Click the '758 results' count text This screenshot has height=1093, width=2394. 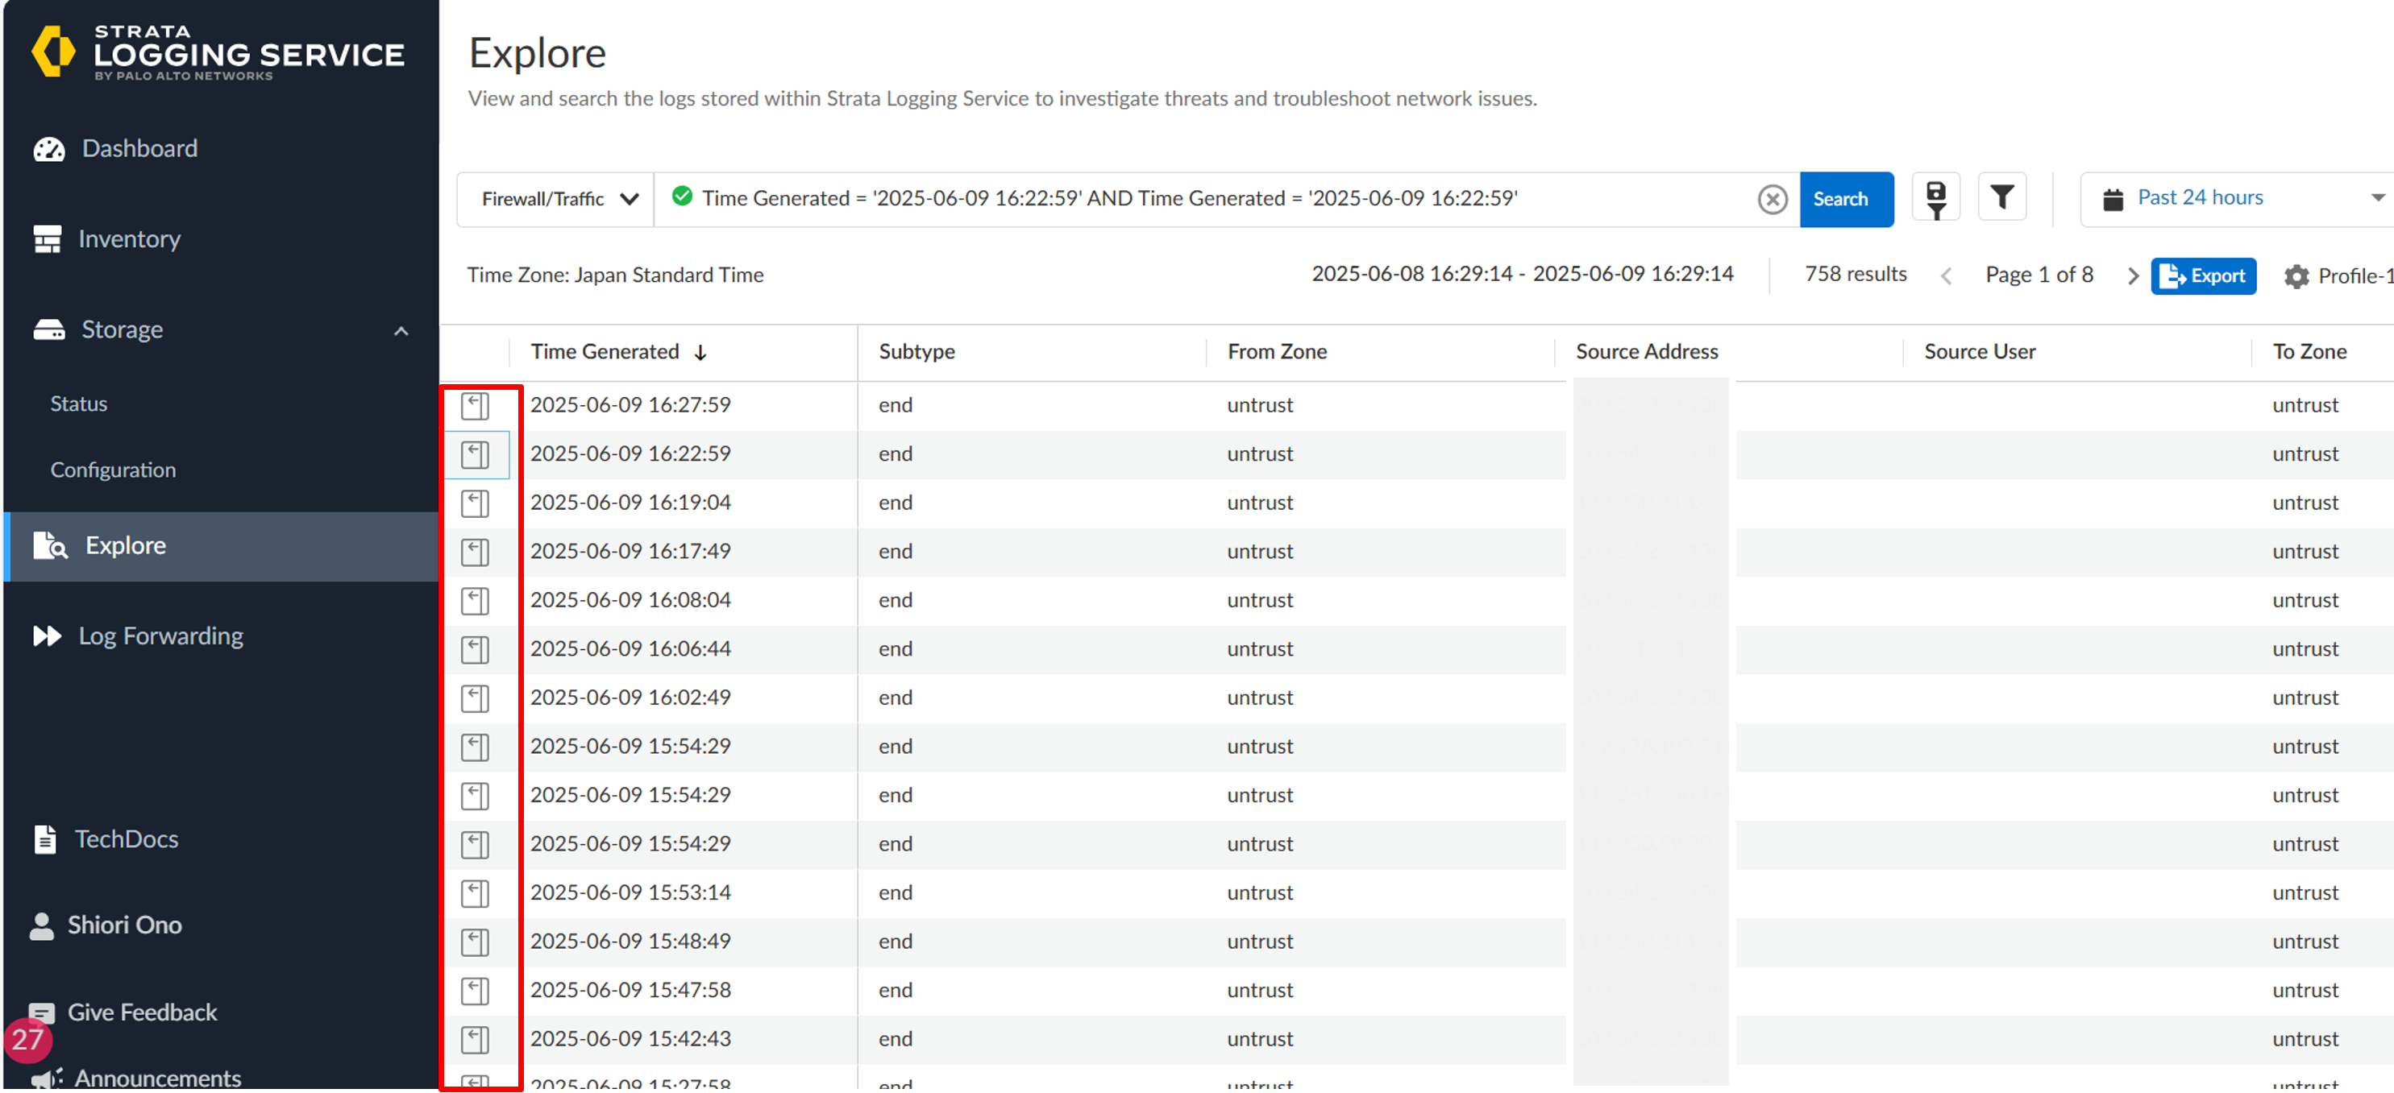coord(1855,274)
